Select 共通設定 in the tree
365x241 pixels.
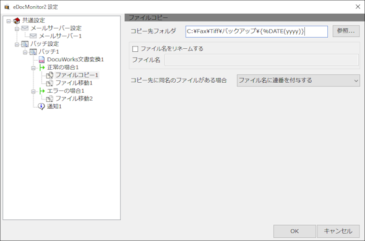click(x=33, y=20)
